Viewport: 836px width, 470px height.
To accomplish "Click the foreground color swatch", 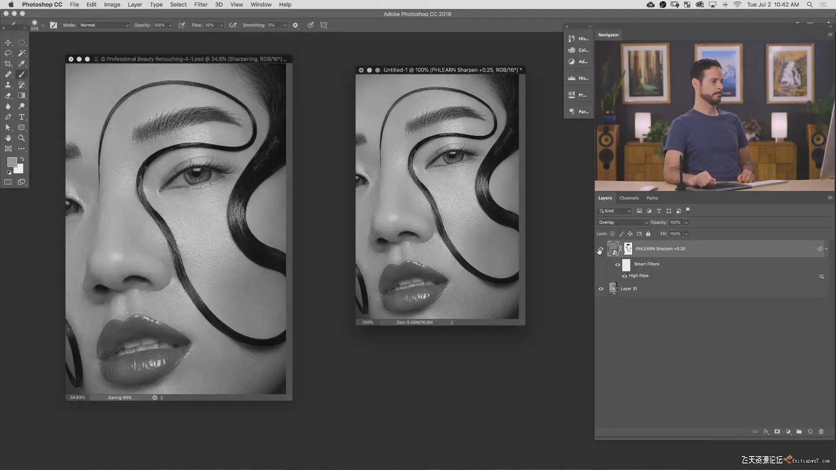I will 12,162.
